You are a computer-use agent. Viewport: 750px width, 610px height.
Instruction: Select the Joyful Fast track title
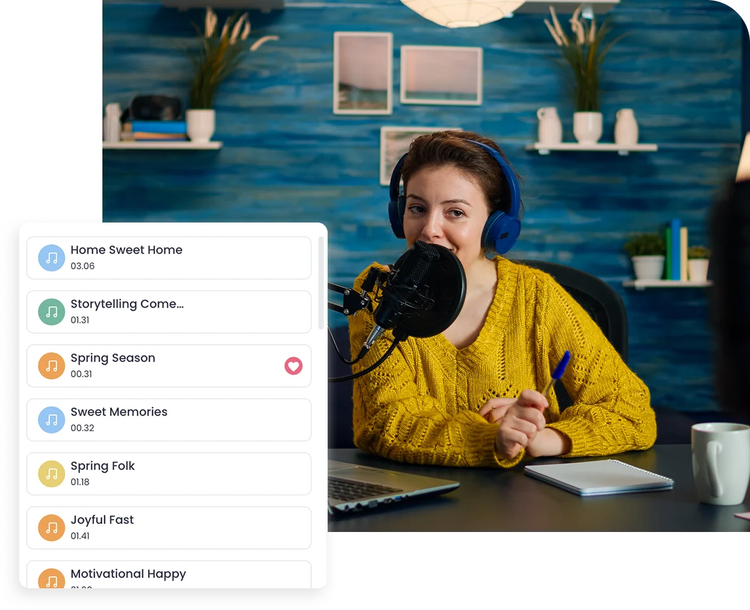pyautogui.click(x=102, y=520)
